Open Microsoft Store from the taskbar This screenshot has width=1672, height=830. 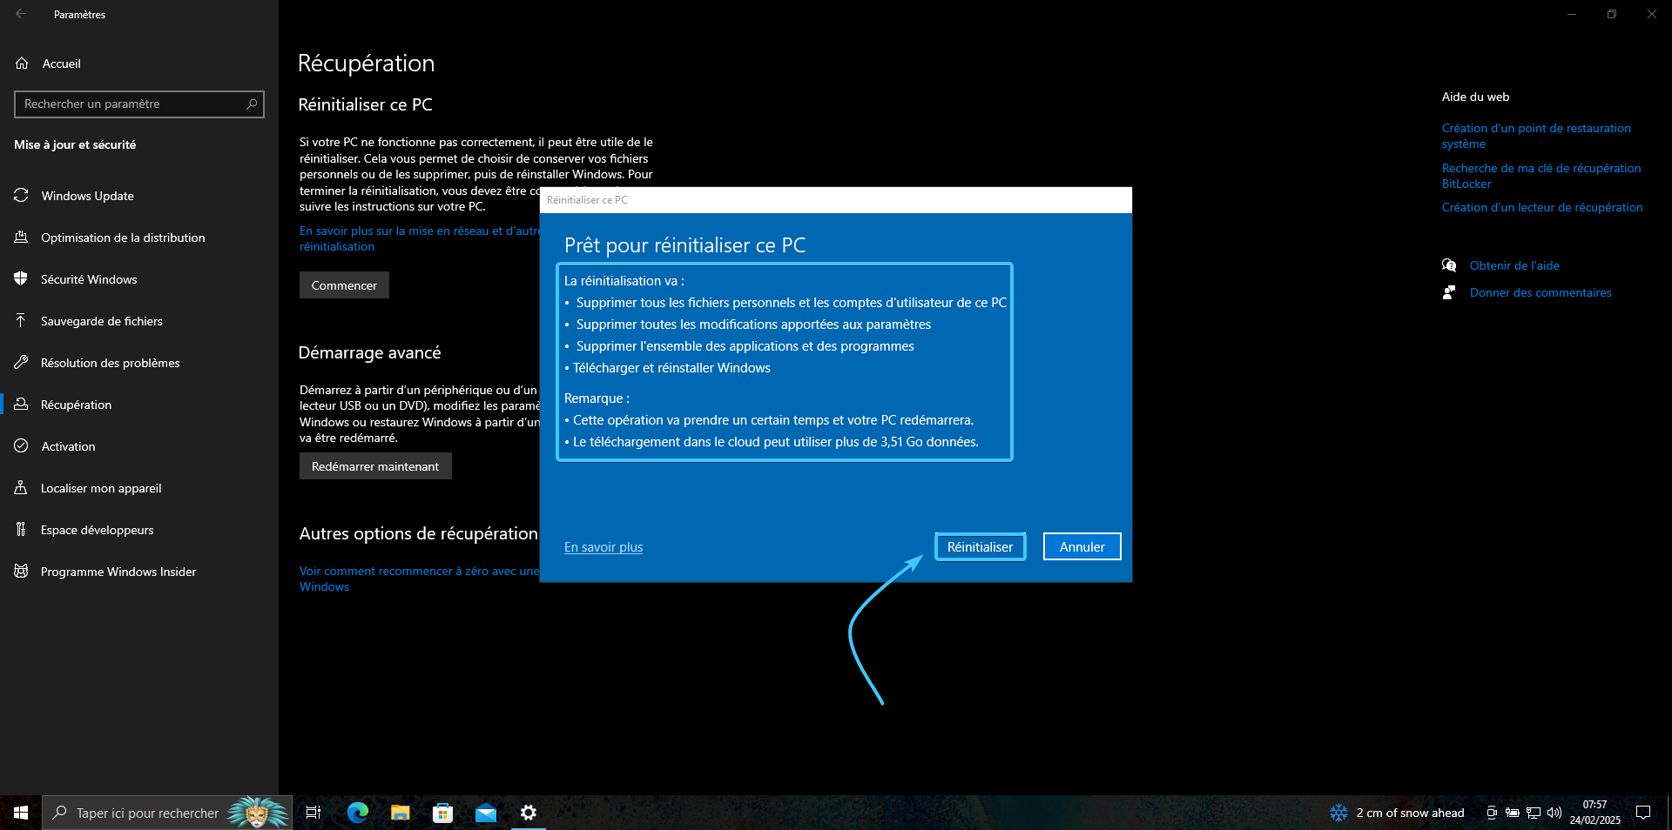[442, 813]
